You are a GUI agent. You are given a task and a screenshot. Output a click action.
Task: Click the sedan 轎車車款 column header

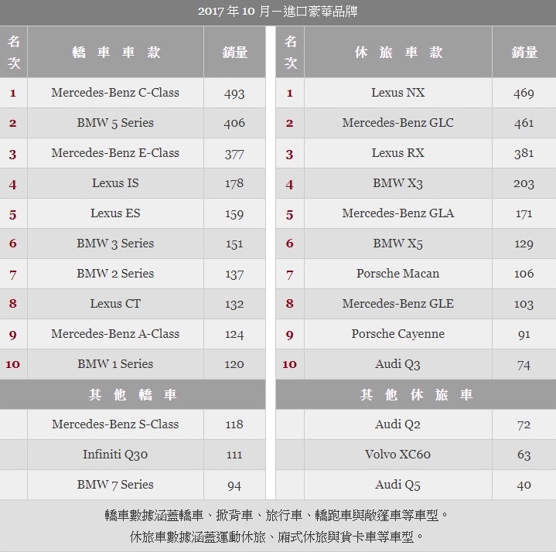coord(115,52)
